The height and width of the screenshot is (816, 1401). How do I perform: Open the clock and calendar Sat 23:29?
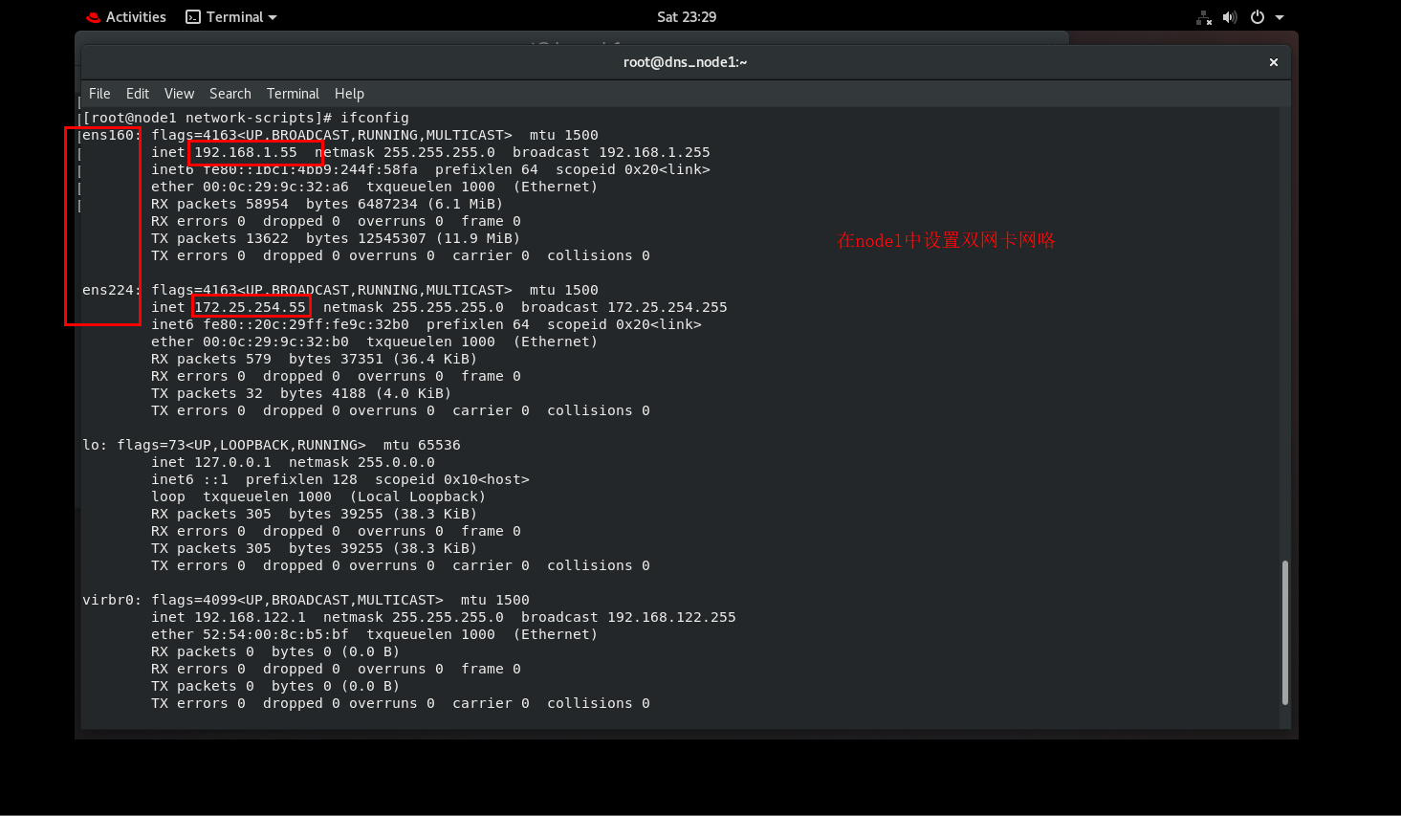687,17
